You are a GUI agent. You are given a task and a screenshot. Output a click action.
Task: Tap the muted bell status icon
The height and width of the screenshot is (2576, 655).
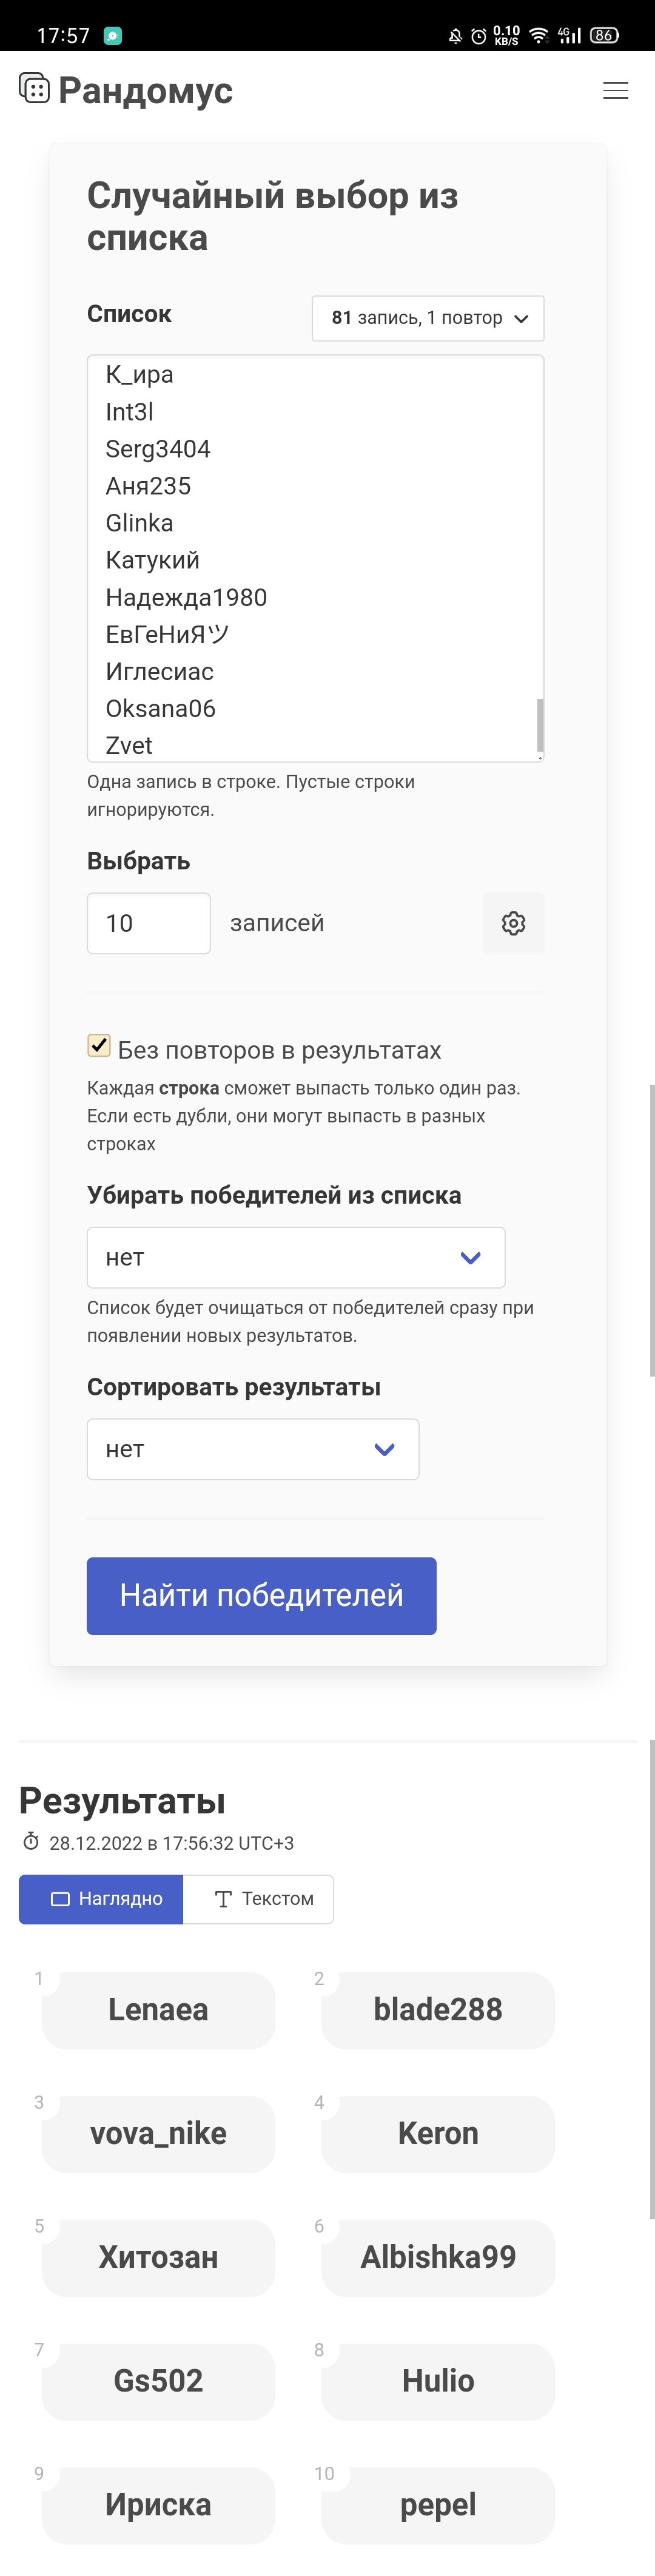455,36
